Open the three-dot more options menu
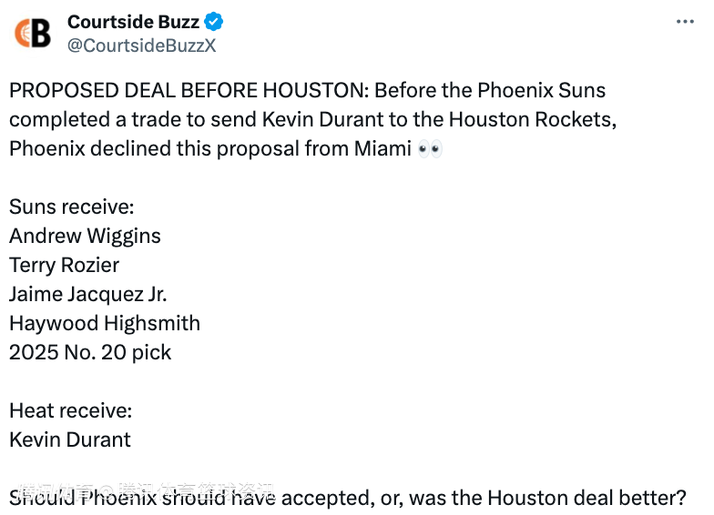Image resolution: width=714 pixels, height=515 pixels. click(x=685, y=22)
